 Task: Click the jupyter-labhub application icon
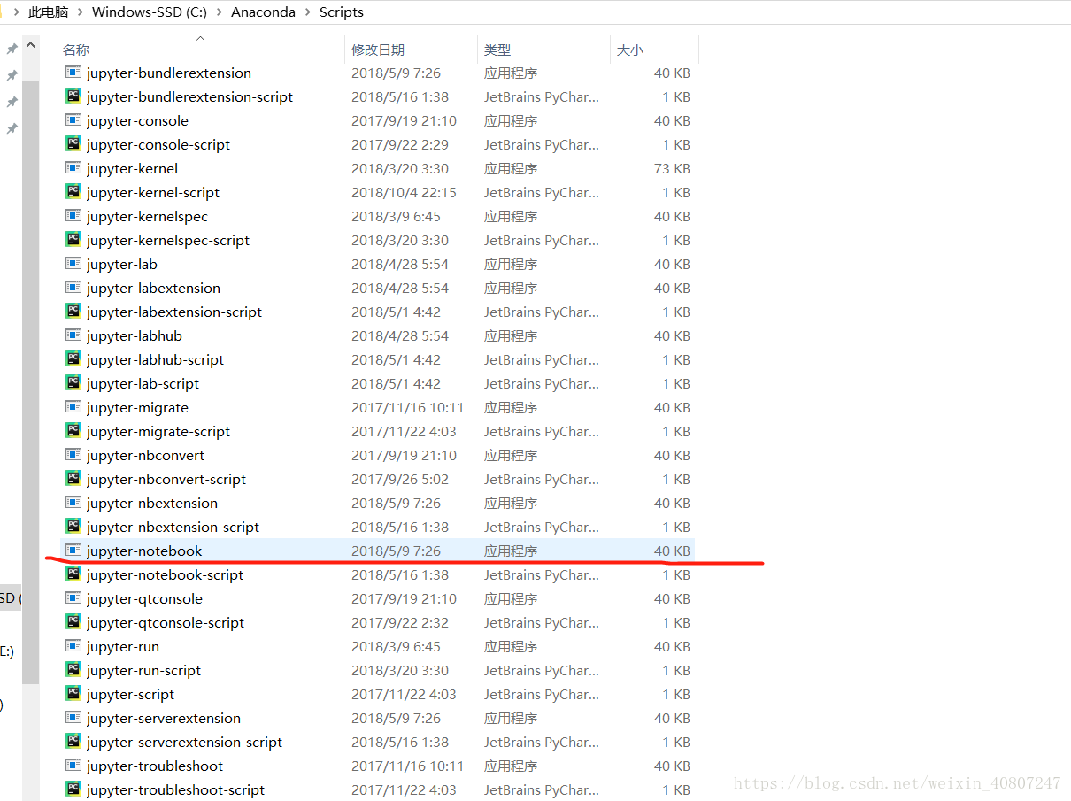click(x=73, y=335)
